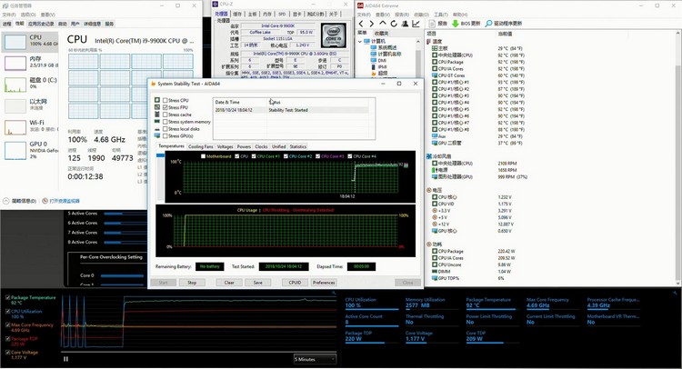Click the Intel Core i9 logo in CPU-Z
Screen dimensions: 682x369
pos(333,35)
